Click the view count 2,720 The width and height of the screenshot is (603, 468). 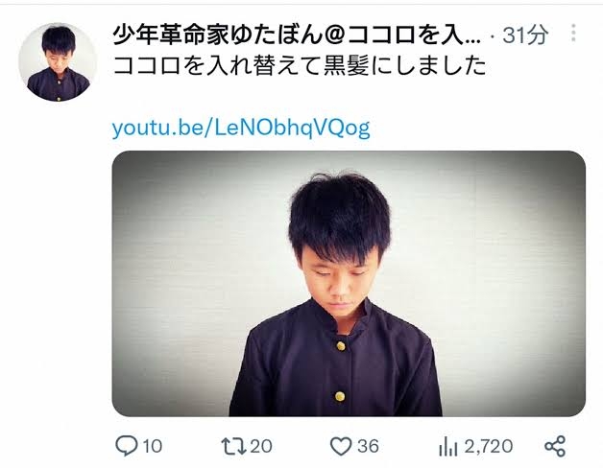489,447
